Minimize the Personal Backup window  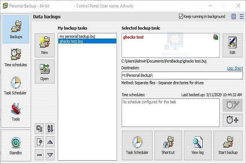click(x=210, y=6)
